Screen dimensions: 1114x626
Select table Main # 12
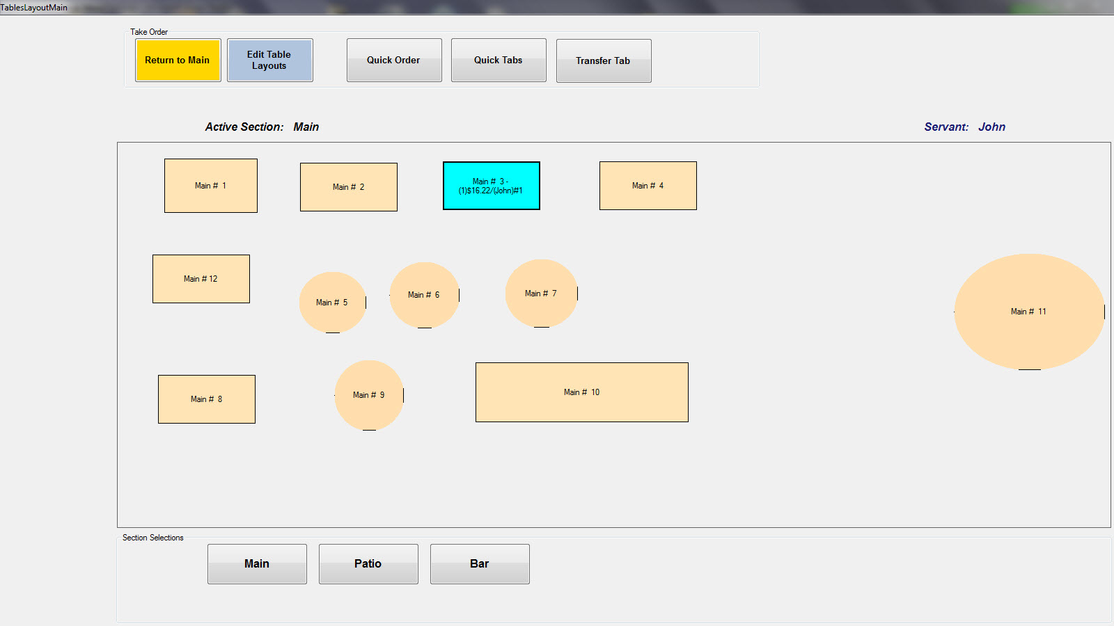[201, 279]
